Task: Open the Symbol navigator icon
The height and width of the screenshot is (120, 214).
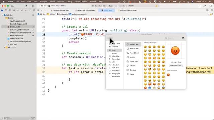Action: [10, 10]
